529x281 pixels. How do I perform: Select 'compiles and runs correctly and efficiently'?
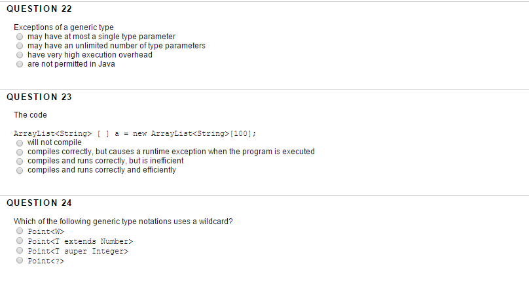20,170
